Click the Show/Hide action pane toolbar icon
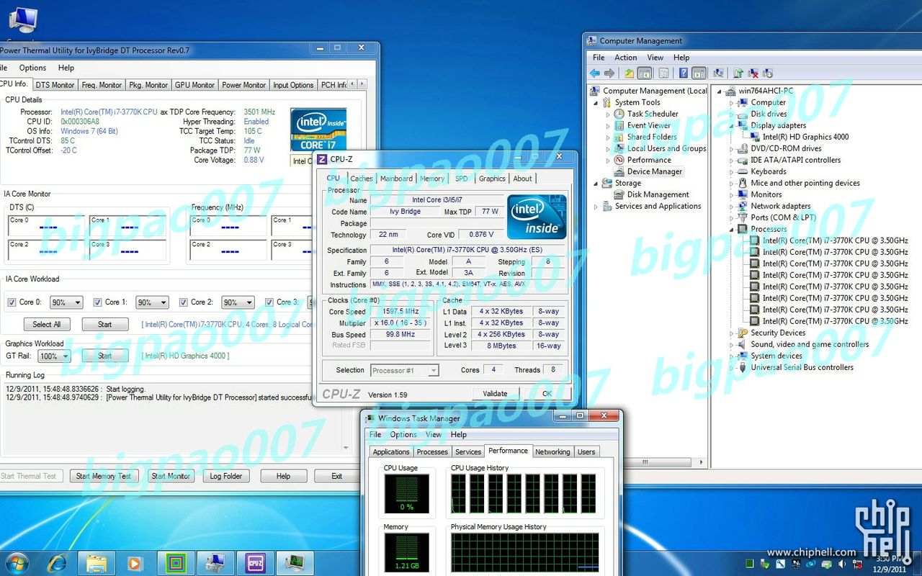Screen dimensions: 922x576 tap(699, 73)
